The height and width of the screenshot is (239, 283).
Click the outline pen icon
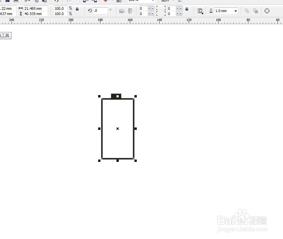[x=211, y=11]
